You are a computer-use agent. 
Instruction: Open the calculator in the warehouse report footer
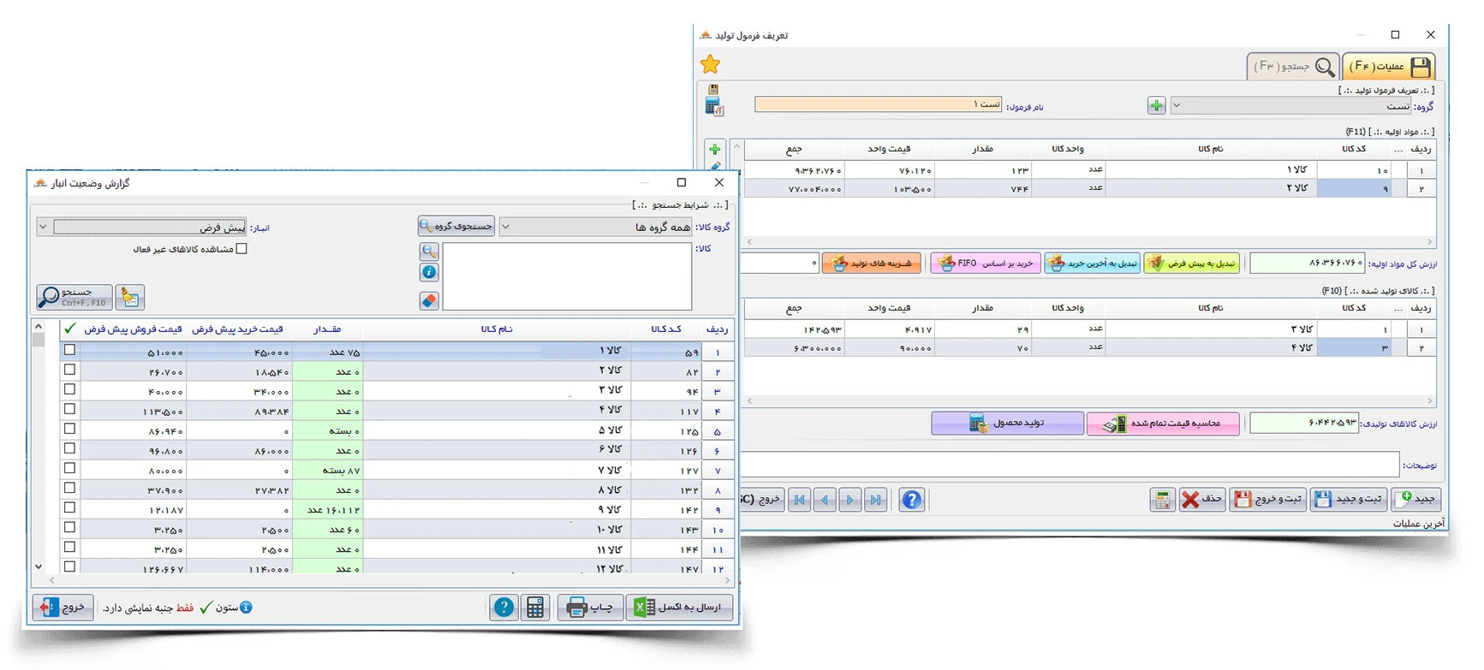click(535, 608)
